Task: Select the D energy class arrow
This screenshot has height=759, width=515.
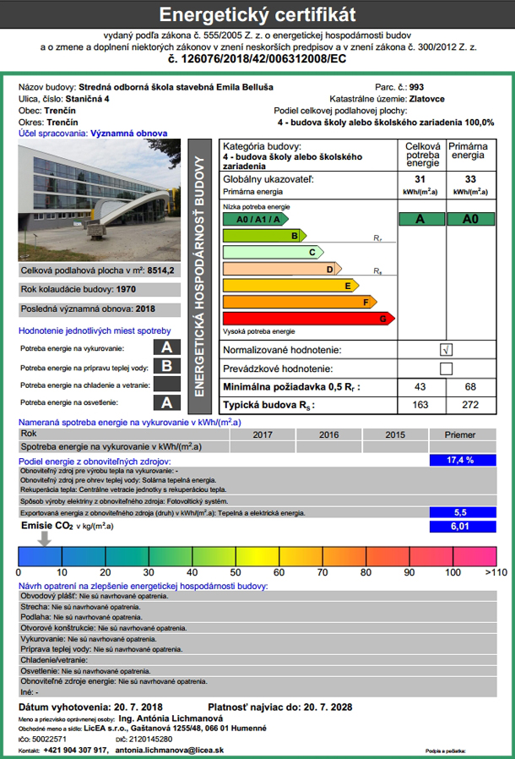Action: pos(282,269)
